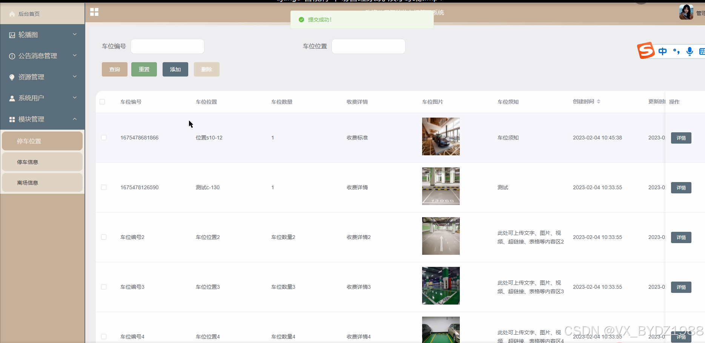The width and height of the screenshot is (705, 343).
Task: Click the admin avatar picture
Action: [686, 12]
